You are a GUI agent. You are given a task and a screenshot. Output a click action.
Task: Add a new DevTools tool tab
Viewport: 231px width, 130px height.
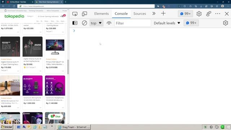click(x=163, y=13)
